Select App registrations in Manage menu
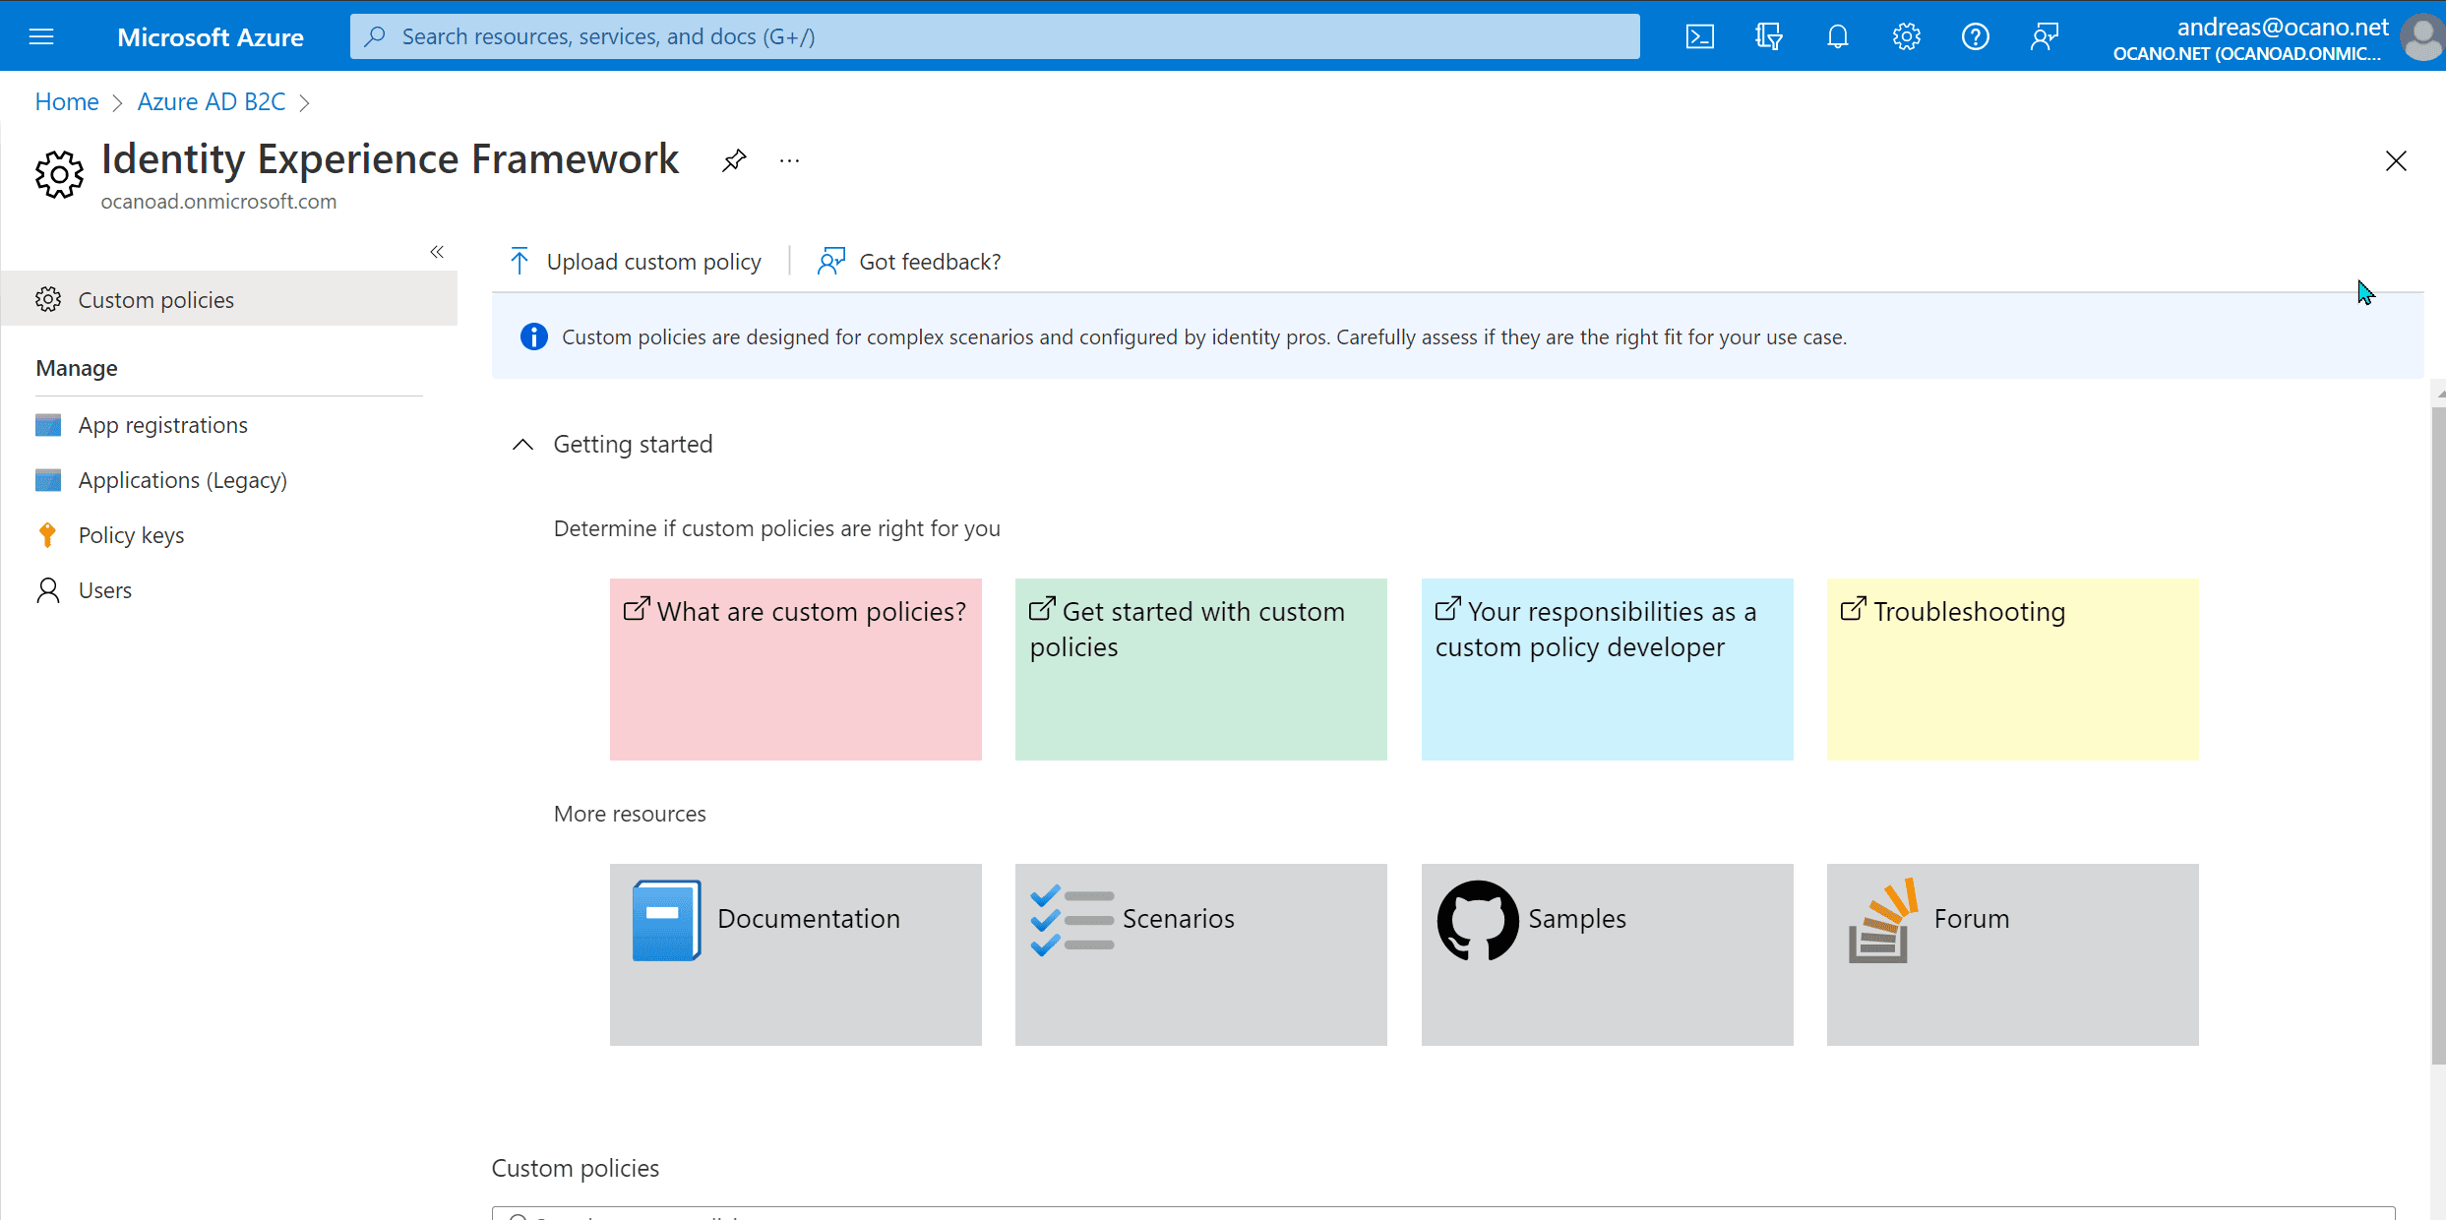 (162, 425)
